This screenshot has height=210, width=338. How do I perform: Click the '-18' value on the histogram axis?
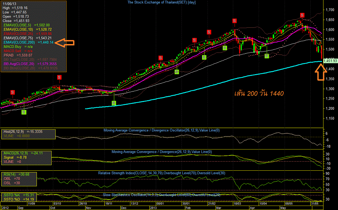328,146
